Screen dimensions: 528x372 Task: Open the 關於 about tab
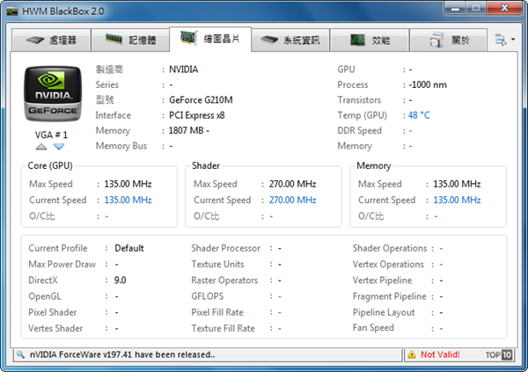[451, 40]
